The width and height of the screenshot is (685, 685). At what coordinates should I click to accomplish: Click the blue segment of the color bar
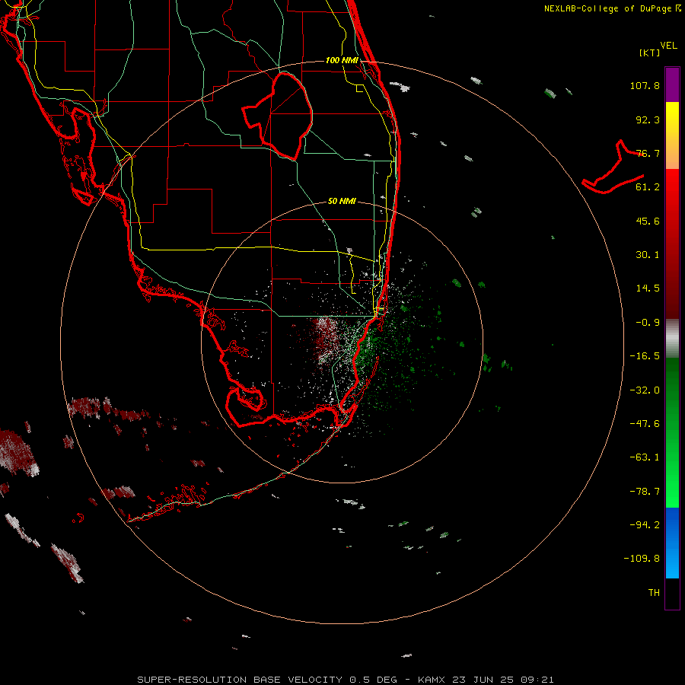[672, 543]
